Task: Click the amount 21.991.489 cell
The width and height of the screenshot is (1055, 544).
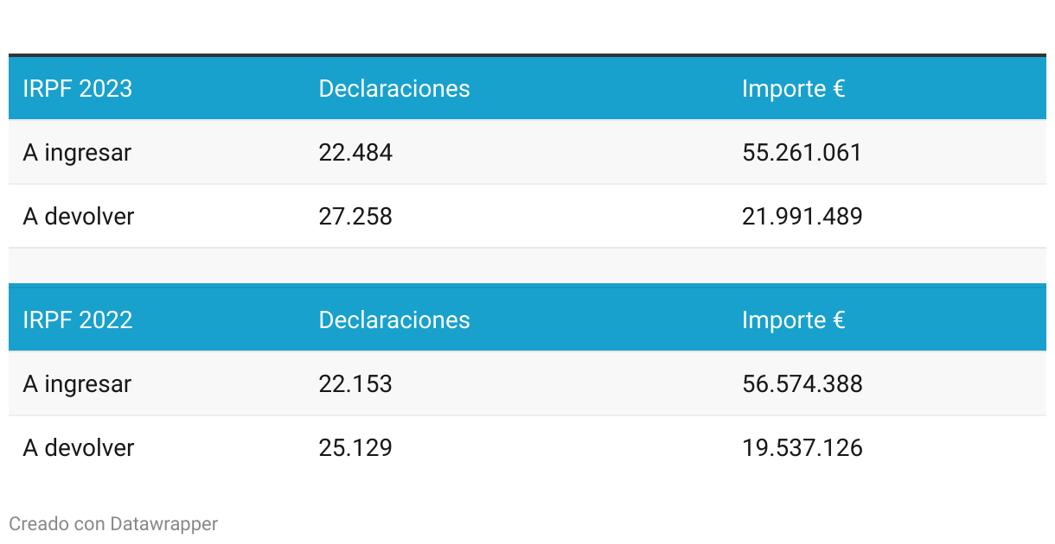Action: coord(802,216)
